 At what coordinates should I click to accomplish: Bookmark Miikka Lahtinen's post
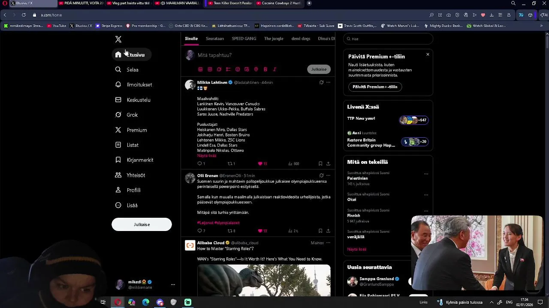(x=320, y=163)
